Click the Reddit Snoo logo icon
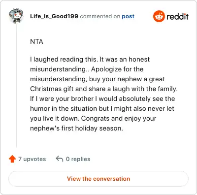Image resolution: width=197 pixels, height=195 pixels. (x=159, y=16)
